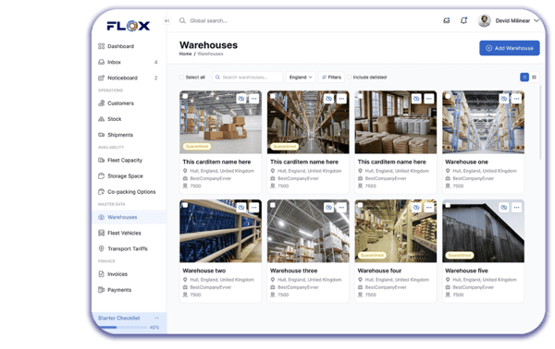555x349 pixels.
Task: Click the Customers people icon
Action: click(x=101, y=103)
